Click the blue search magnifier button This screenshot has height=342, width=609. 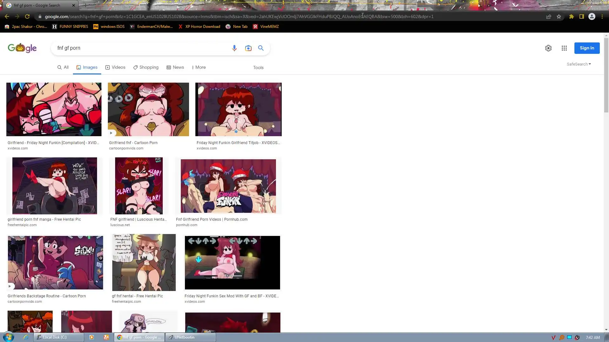pos(261,48)
